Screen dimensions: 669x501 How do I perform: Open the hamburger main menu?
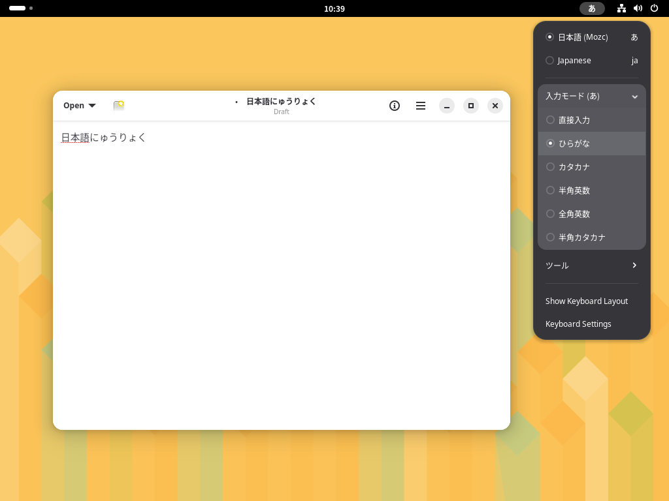point(421,106)
